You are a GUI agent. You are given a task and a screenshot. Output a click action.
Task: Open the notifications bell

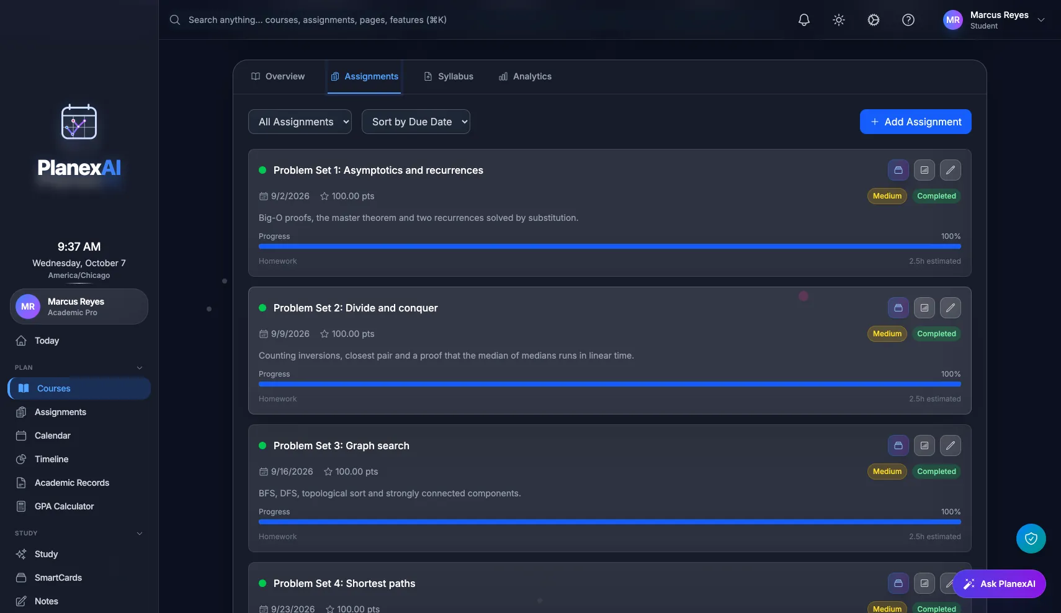[804, 20]
